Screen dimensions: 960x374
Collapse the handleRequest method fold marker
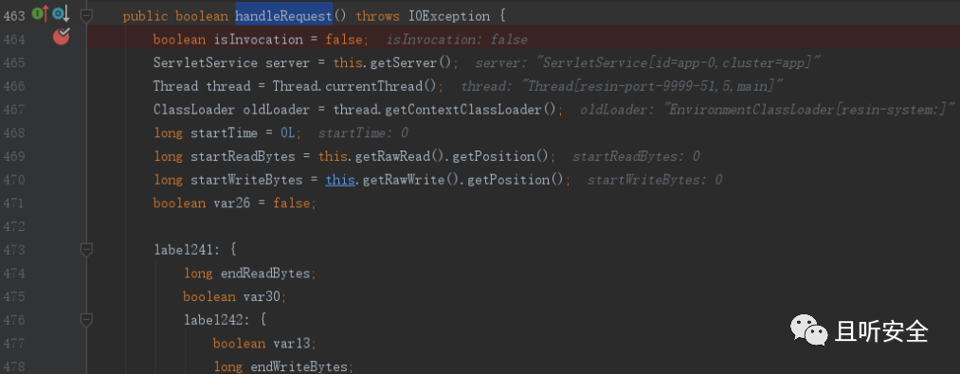click(86, 15)
